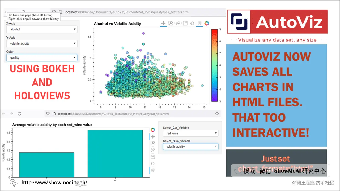This screenshot has height=191, width=340.
Task: Select Box Zoom tool in scatter plot toolbar
Action: tap(171, 23)
